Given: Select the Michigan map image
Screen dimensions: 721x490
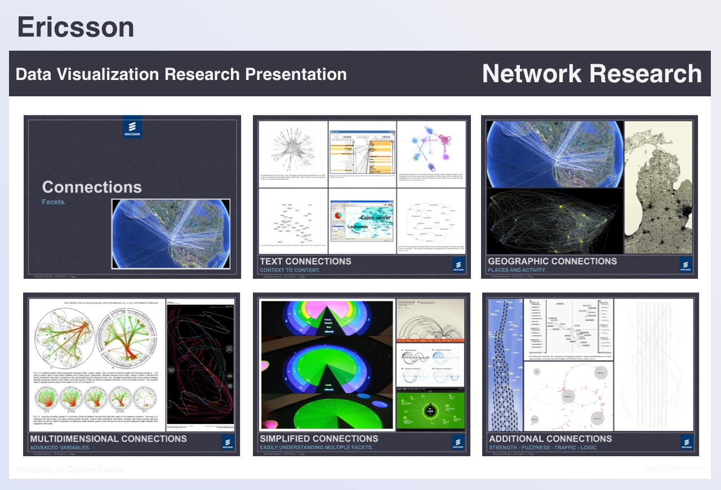Looking at the screenshot, I should [658, 187].
